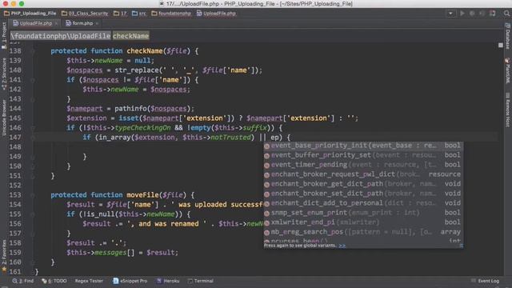Click the toolbar icon before search
This screenshot has width=512, height=288.
tap(493, 14)
